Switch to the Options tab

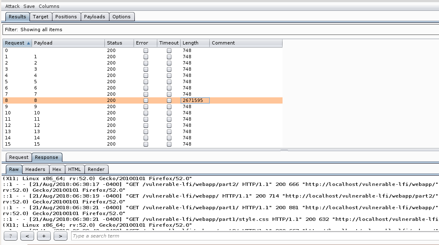[x=121, y=17]
